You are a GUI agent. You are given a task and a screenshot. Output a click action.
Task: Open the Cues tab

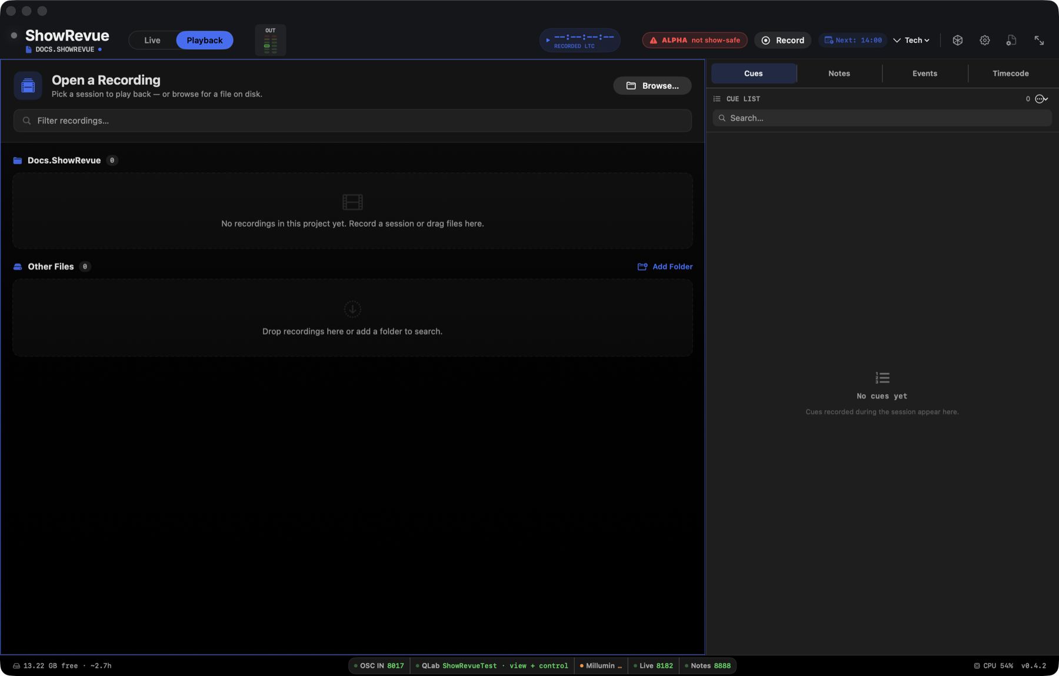coord(754,74)
